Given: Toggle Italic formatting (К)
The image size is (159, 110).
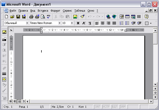Looking at the screenshot, I should point(84,23).
